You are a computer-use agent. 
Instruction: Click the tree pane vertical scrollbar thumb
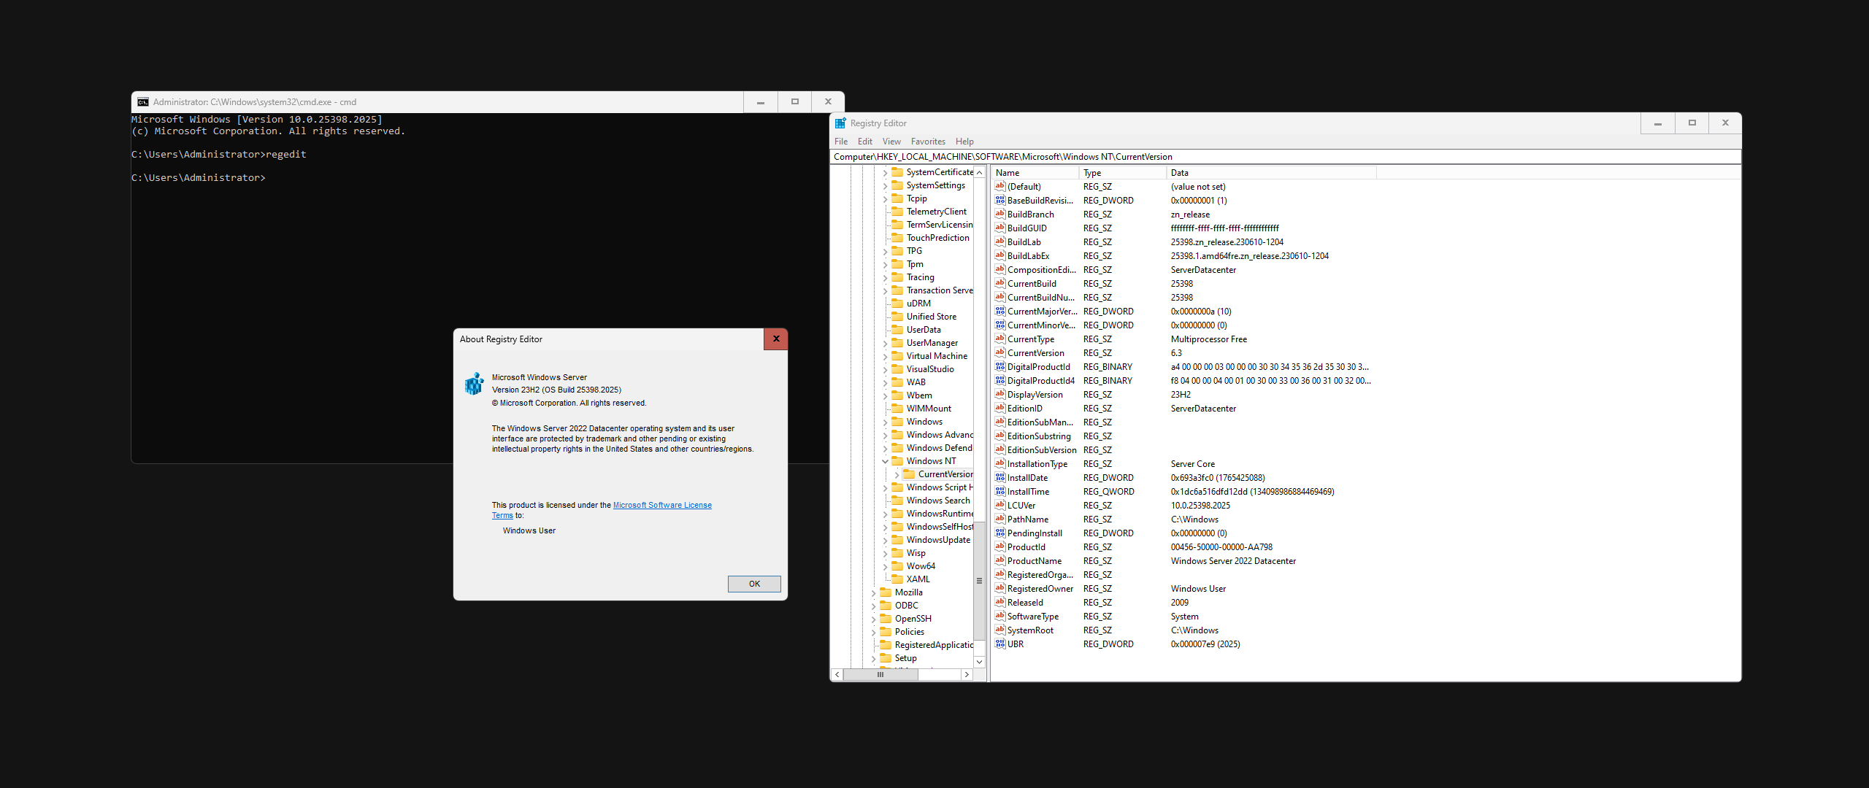[x=979, y=581]
